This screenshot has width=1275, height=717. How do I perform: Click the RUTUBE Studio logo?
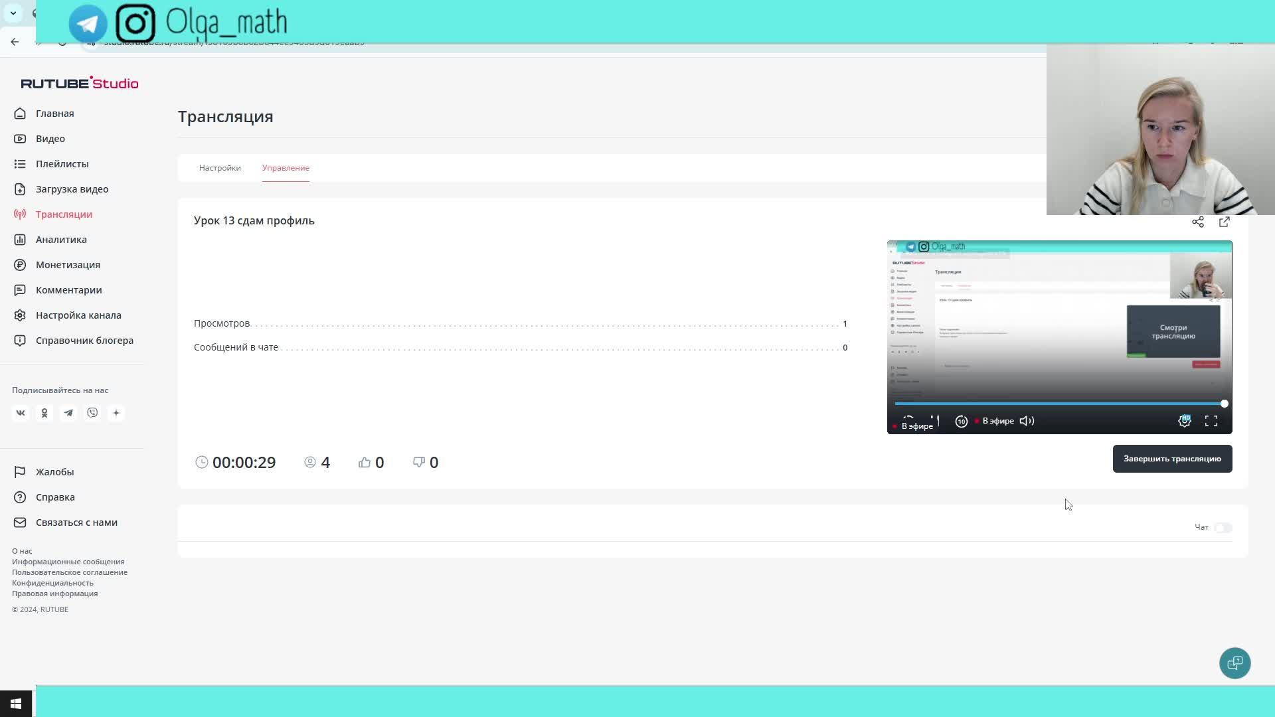(x=80, y=83)
